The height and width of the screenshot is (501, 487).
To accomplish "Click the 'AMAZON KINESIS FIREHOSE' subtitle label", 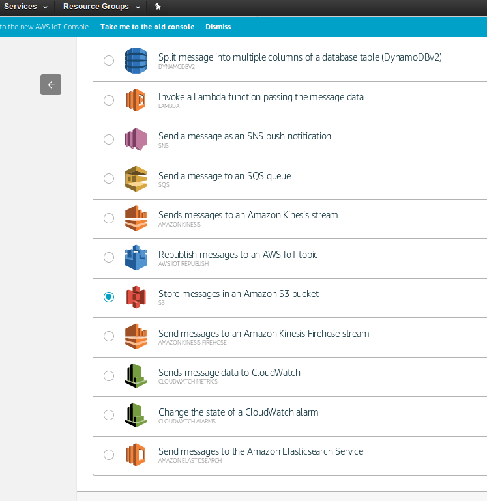I will (x=192, y=342).
